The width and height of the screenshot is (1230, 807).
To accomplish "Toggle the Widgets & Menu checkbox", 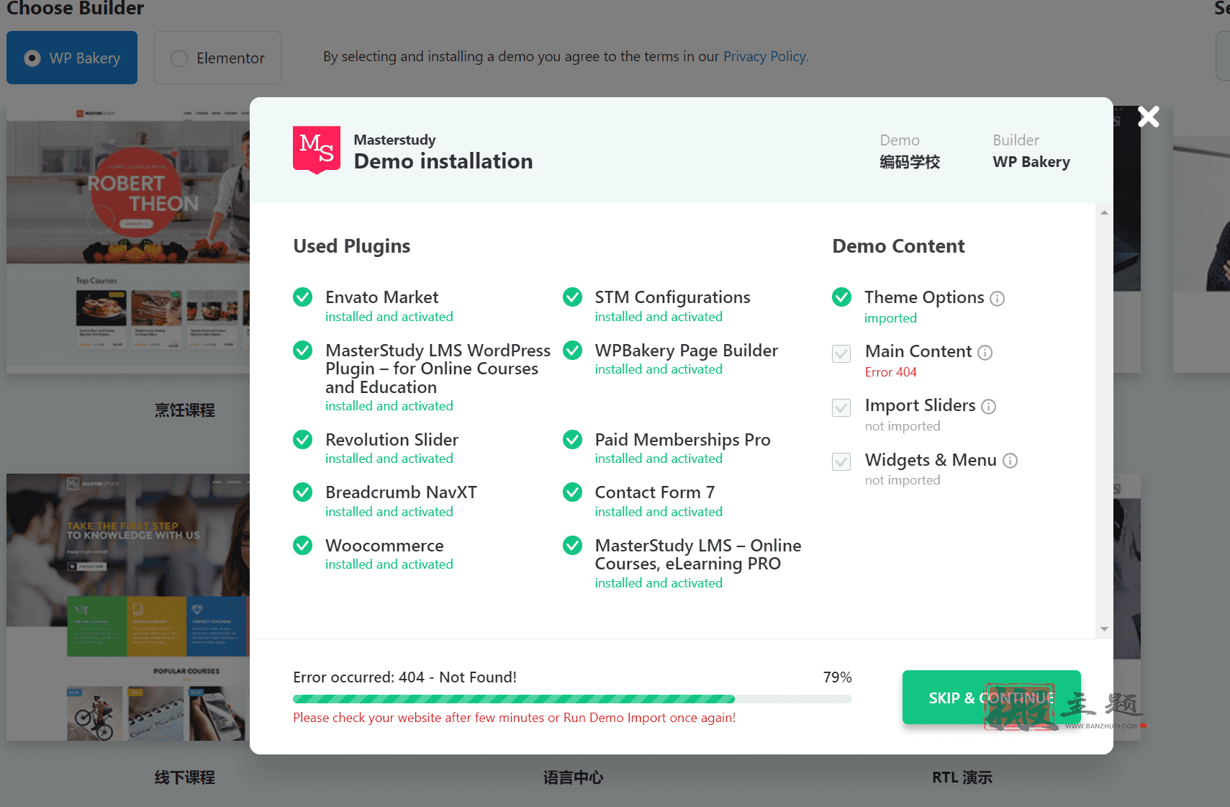I will tap(841, 461).
